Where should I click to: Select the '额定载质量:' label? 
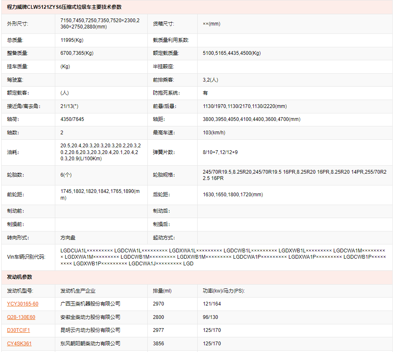[166, 53]
